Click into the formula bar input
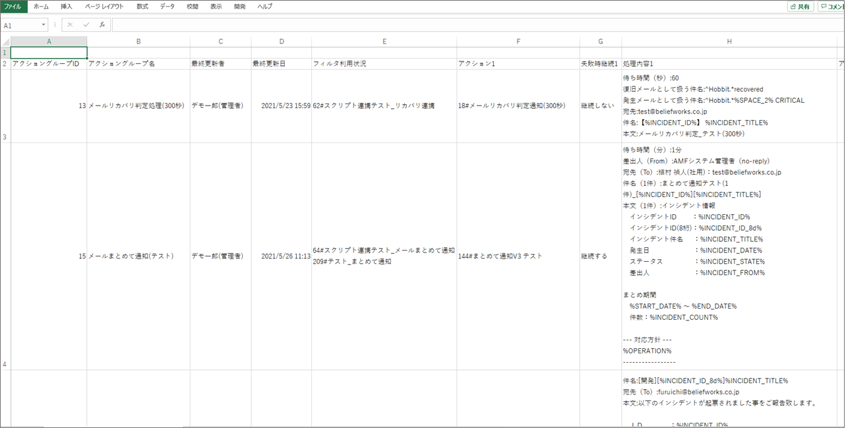 (478, 25)
